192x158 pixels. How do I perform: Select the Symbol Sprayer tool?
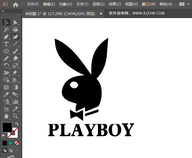6,102
